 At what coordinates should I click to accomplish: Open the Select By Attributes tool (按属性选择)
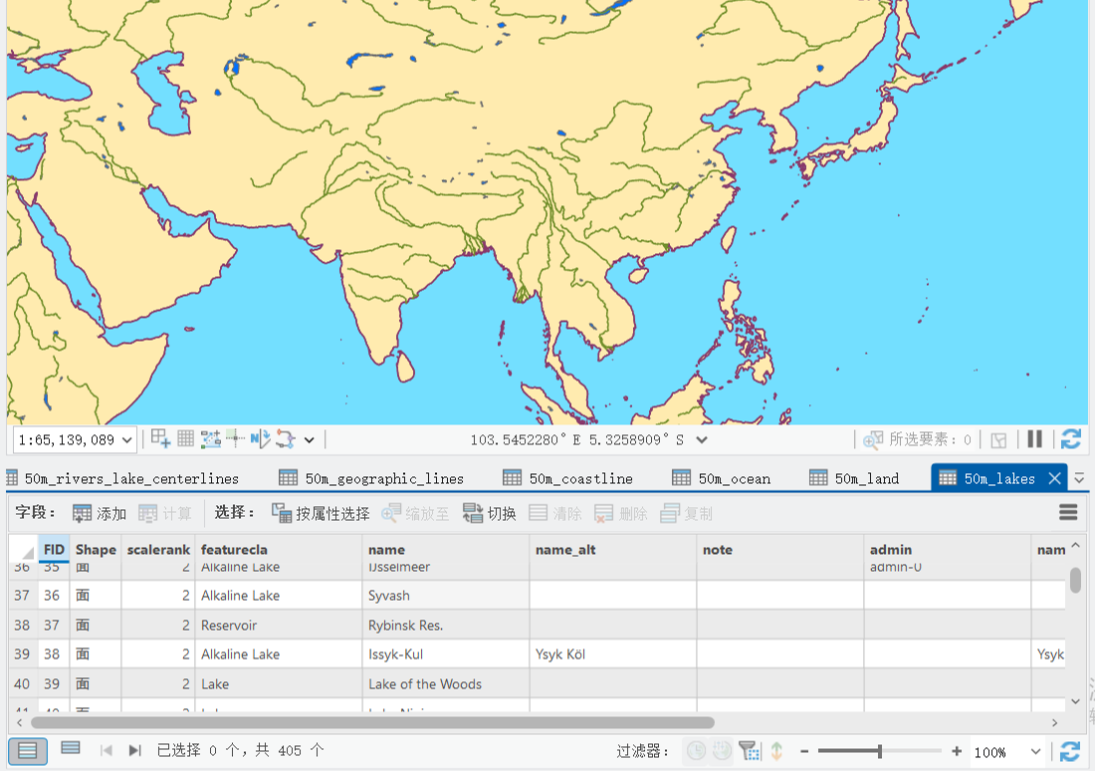click(x=322, y=513)
